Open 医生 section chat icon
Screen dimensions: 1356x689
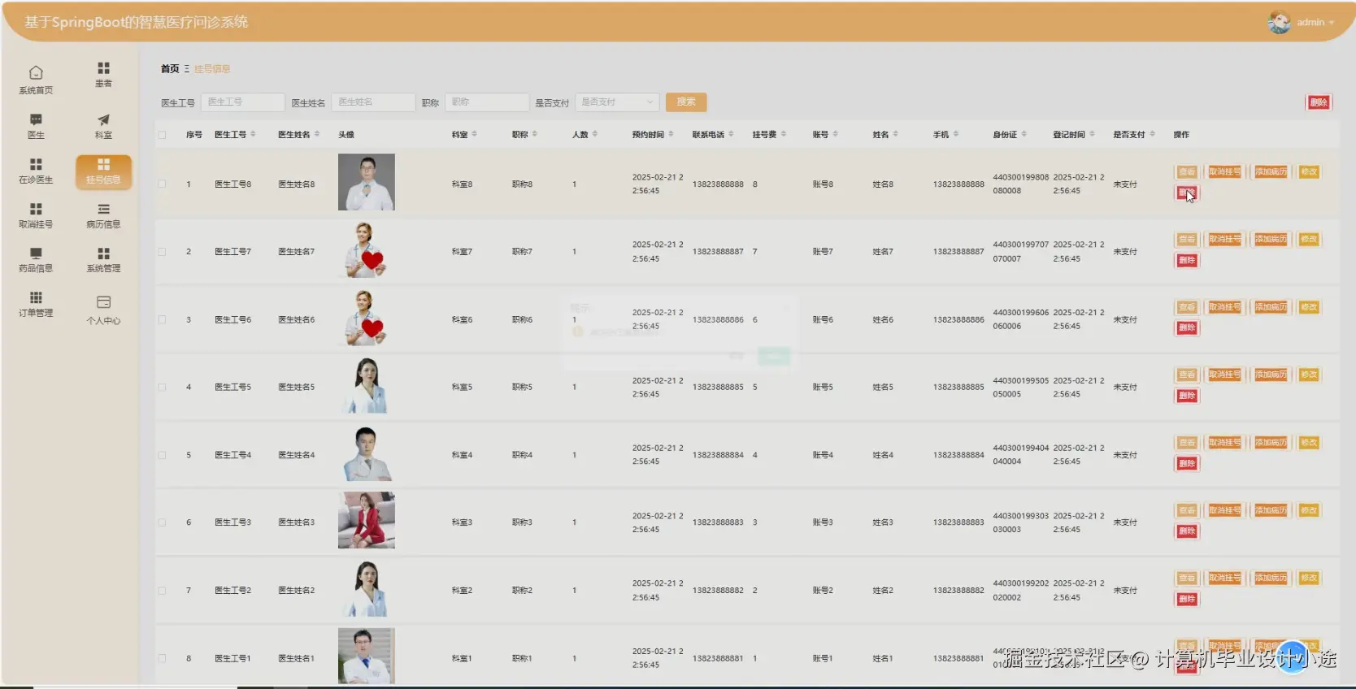(36, 119)
